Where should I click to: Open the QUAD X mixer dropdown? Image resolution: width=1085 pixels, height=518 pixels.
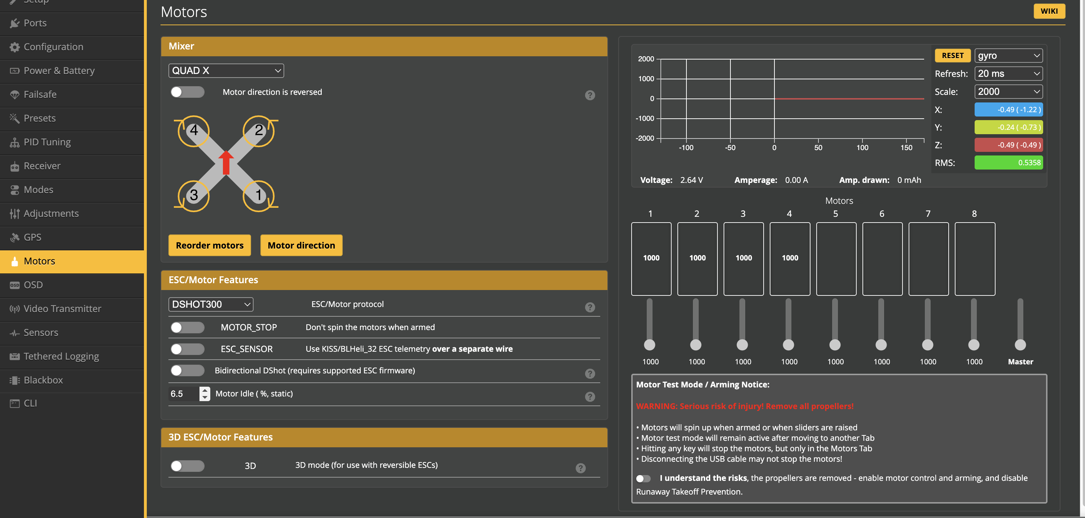coord(226,71)
